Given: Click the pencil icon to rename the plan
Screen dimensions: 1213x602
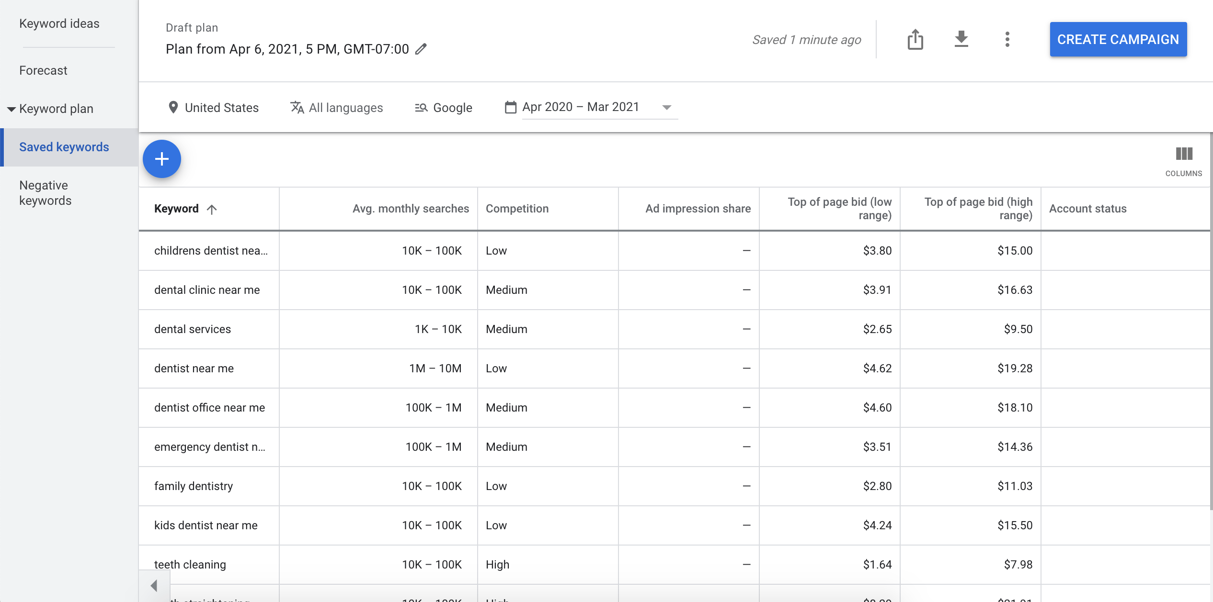Looking at the screenshot, I should pyautogui.click(x=421, y=49).
